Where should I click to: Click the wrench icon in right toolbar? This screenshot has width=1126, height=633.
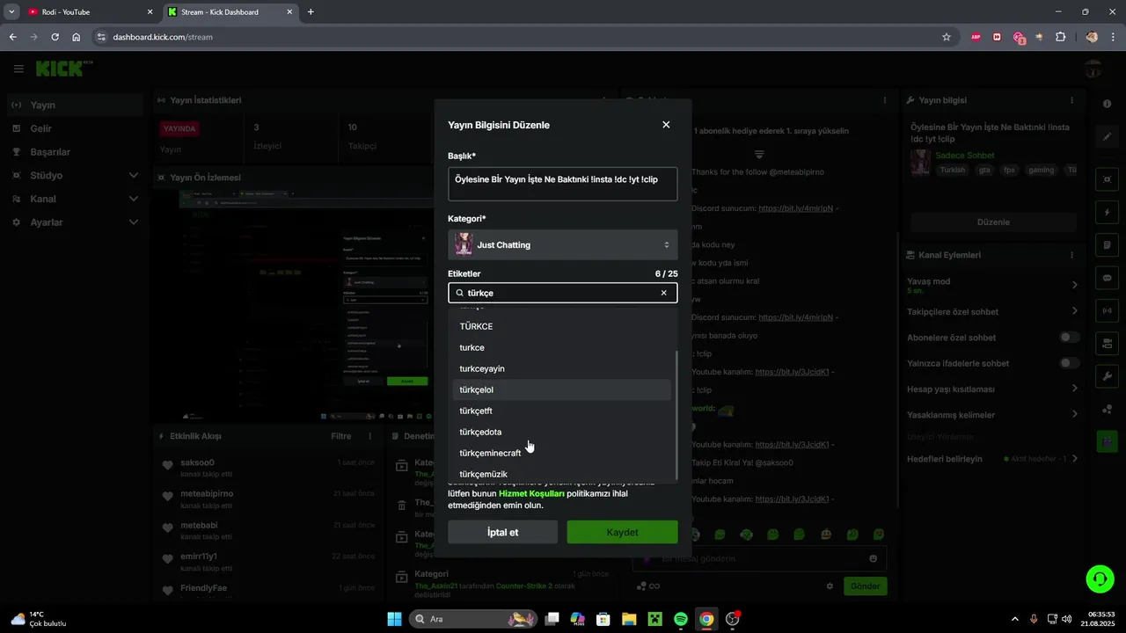pyautogui.click(x=1107, y=376)
